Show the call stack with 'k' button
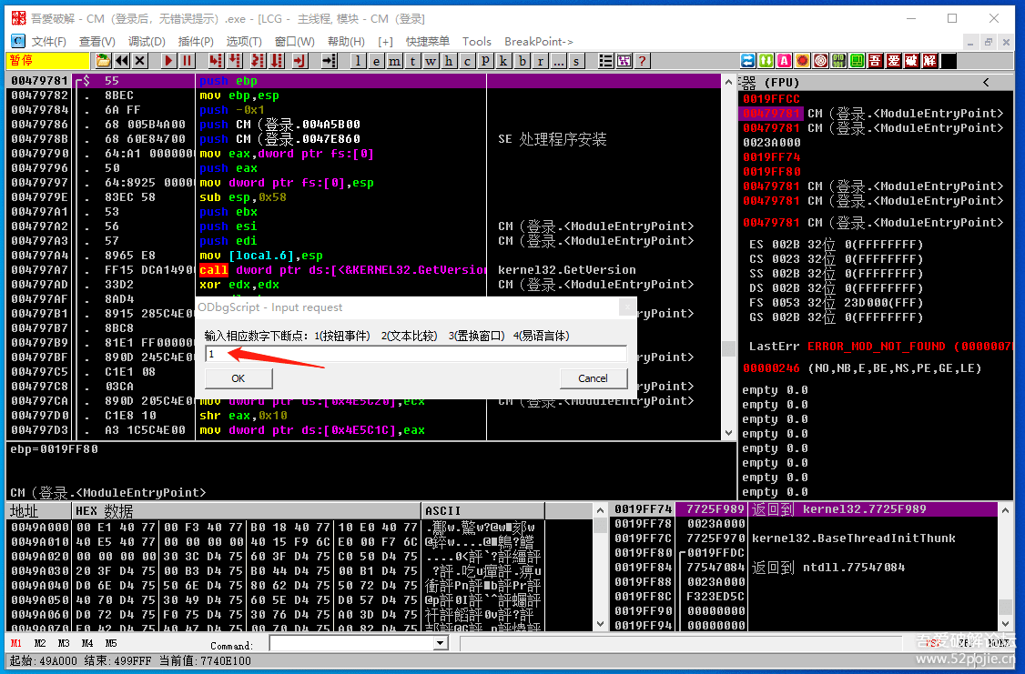Viewport: 1025px width, 674px height. (x=503, y=61)
